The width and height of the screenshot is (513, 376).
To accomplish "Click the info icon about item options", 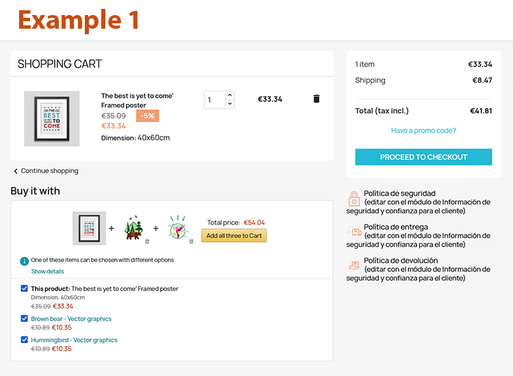I will point(25,260).
